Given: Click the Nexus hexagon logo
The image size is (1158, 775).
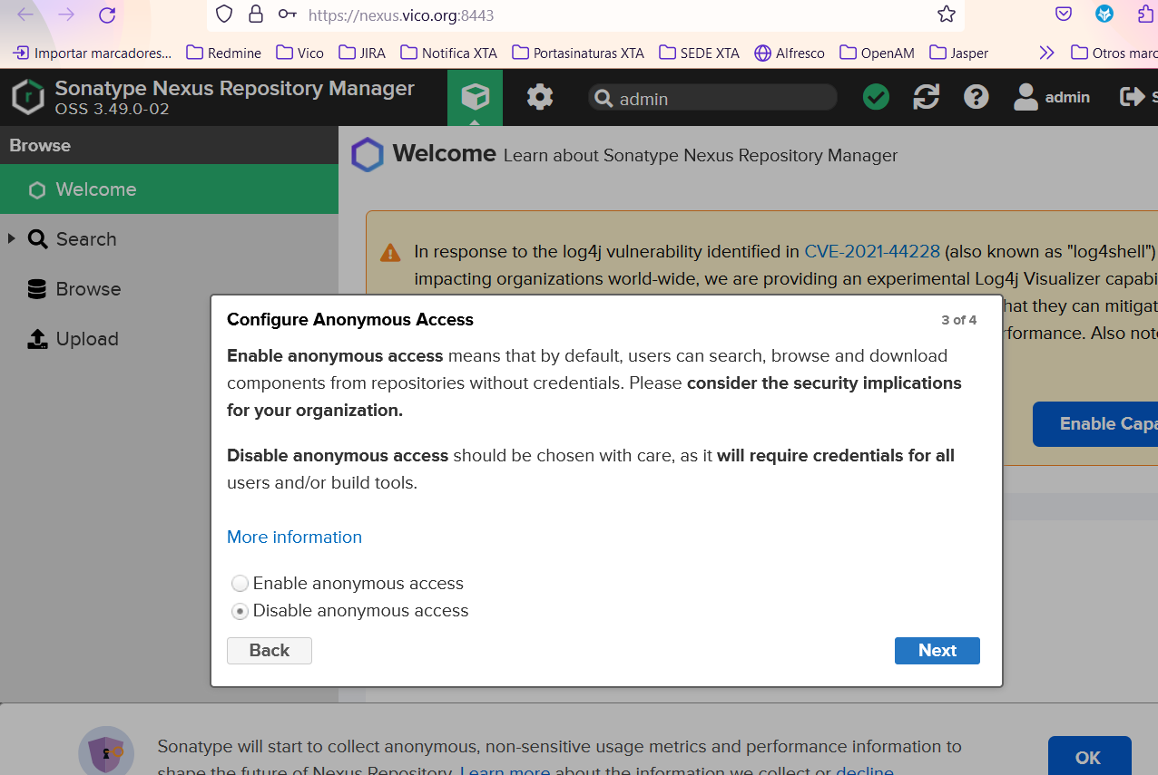Looking at the screenshot, I should tap(28, 97).
